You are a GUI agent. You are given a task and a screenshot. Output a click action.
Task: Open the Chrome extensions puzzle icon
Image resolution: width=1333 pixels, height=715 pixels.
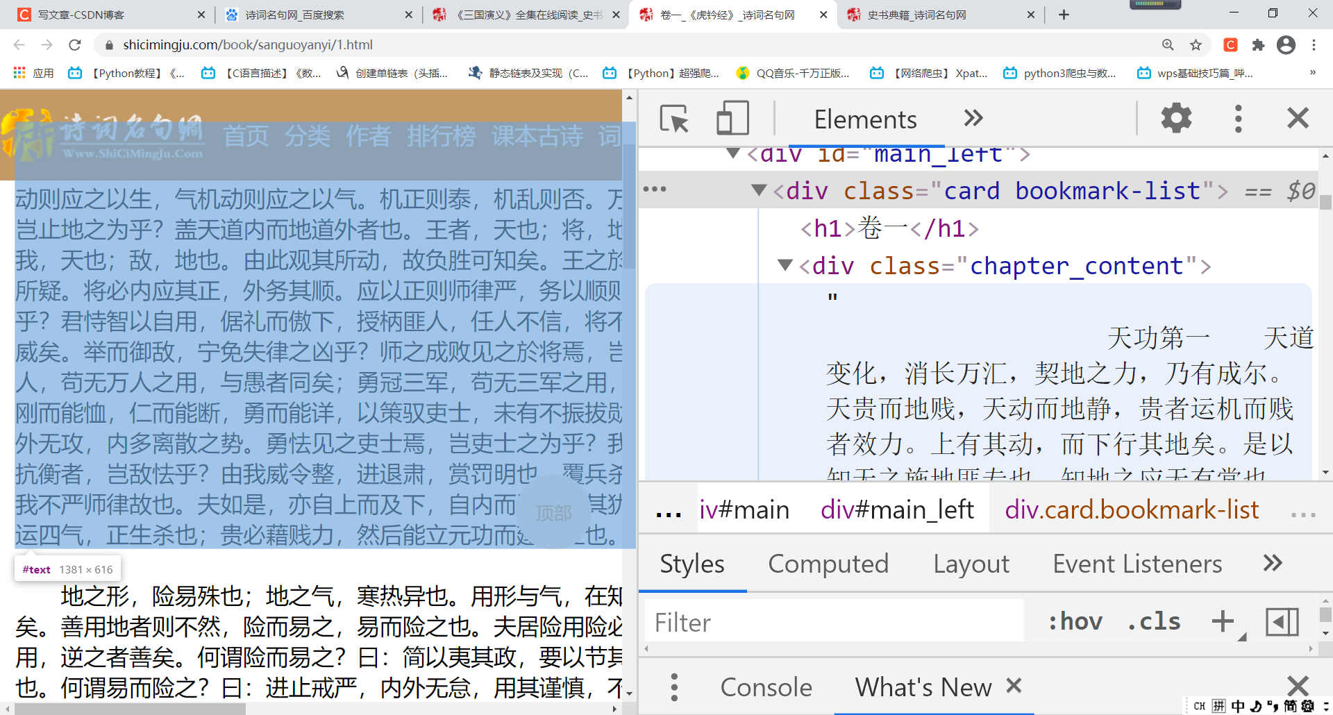pyautogui.click(x=1259, y=44)
